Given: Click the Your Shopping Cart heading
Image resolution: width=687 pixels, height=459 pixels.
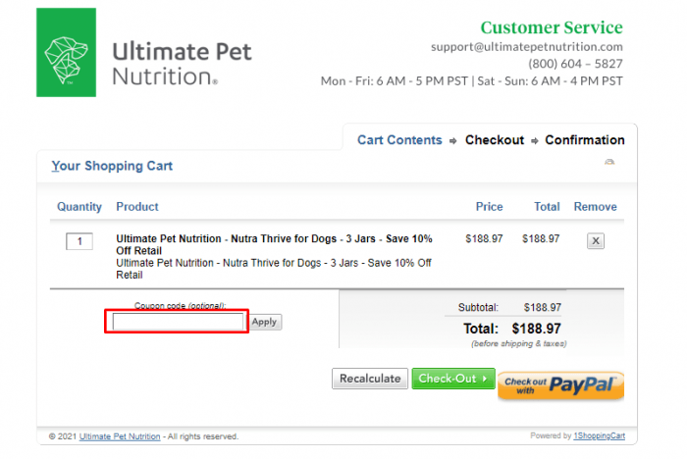Looking at the screenshot, I should coord(112,166).
